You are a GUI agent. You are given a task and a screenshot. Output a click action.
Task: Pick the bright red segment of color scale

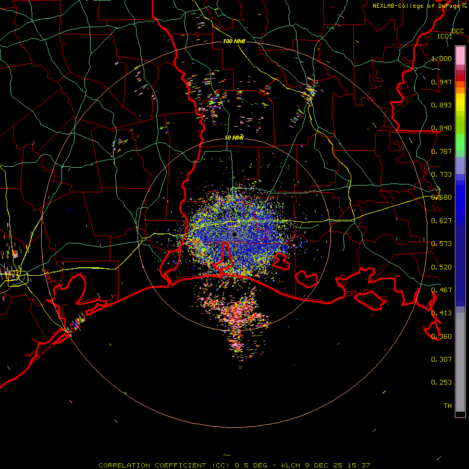pos(460,78)
